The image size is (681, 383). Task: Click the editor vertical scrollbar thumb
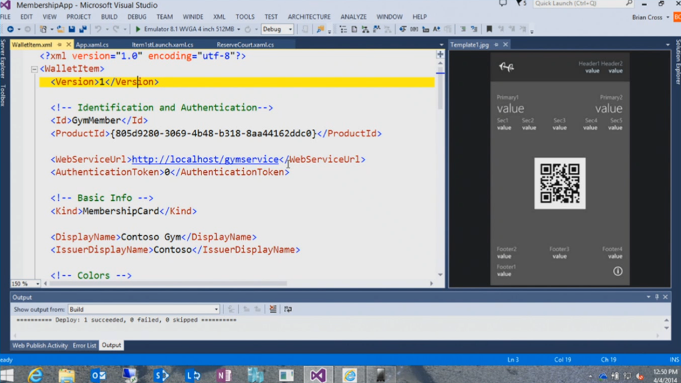click(440, 89)
